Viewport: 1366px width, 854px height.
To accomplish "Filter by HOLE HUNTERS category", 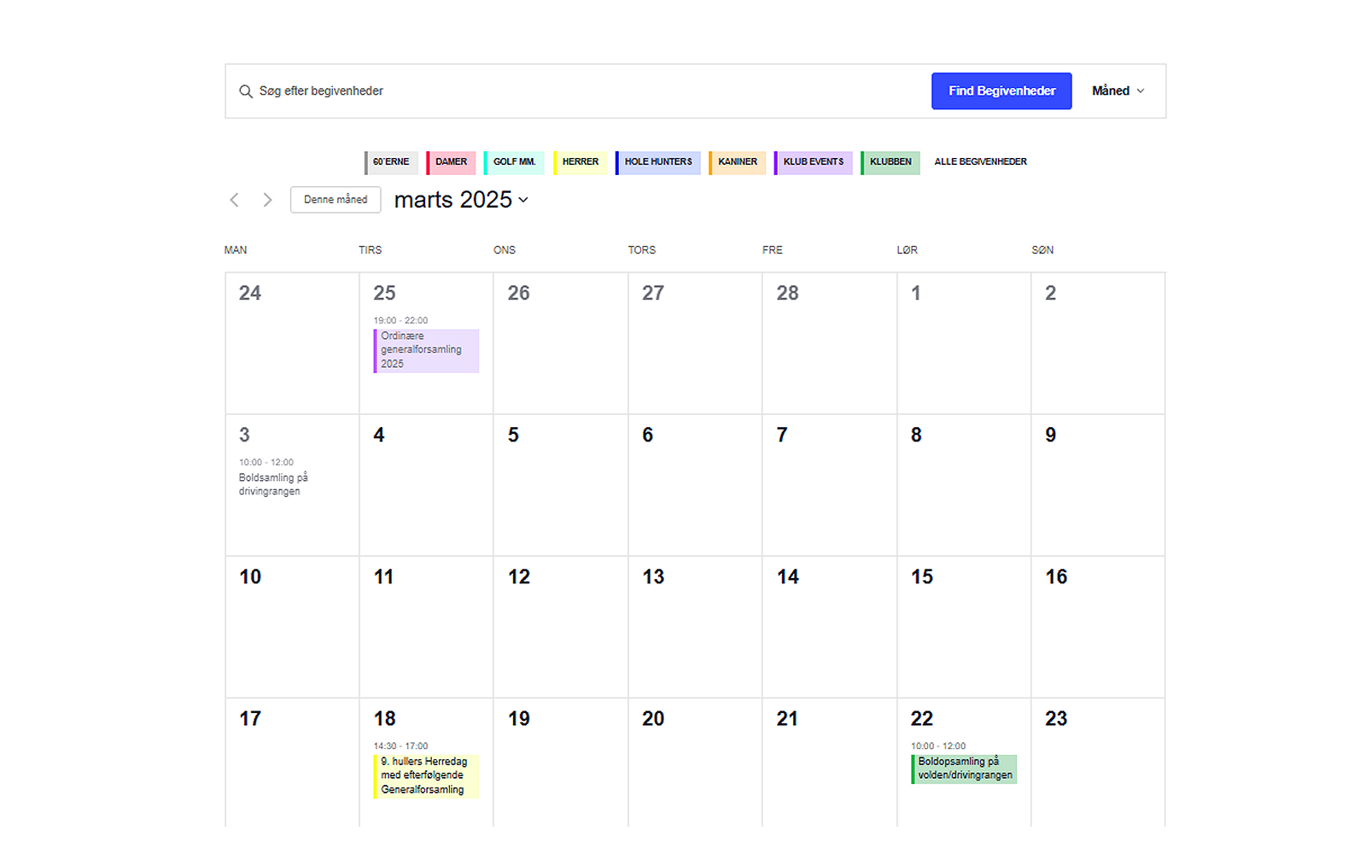I will (x=658, y=162).
